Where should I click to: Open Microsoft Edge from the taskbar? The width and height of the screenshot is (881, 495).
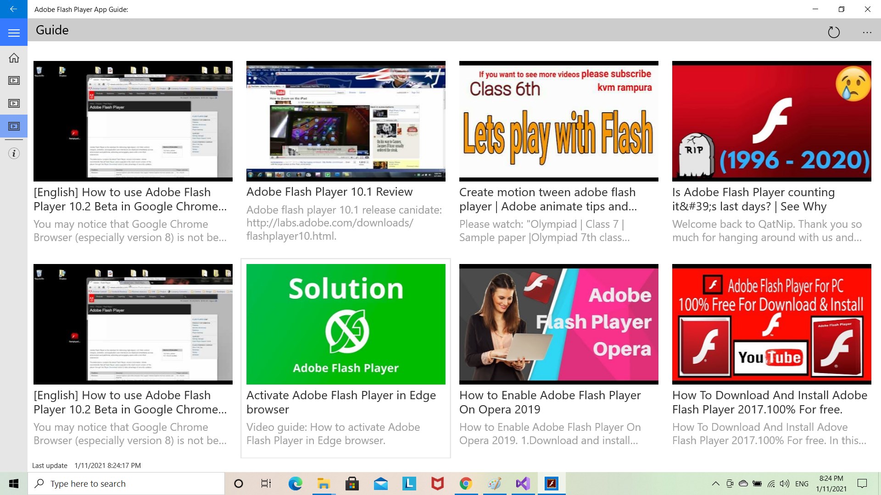295,484
